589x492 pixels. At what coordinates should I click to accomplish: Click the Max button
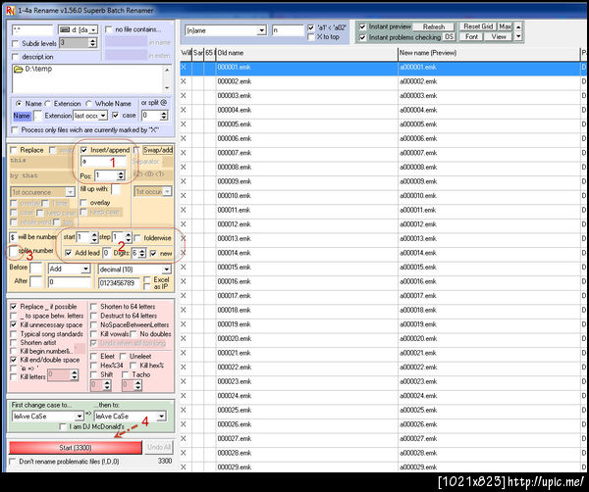[x=505, y=26]
